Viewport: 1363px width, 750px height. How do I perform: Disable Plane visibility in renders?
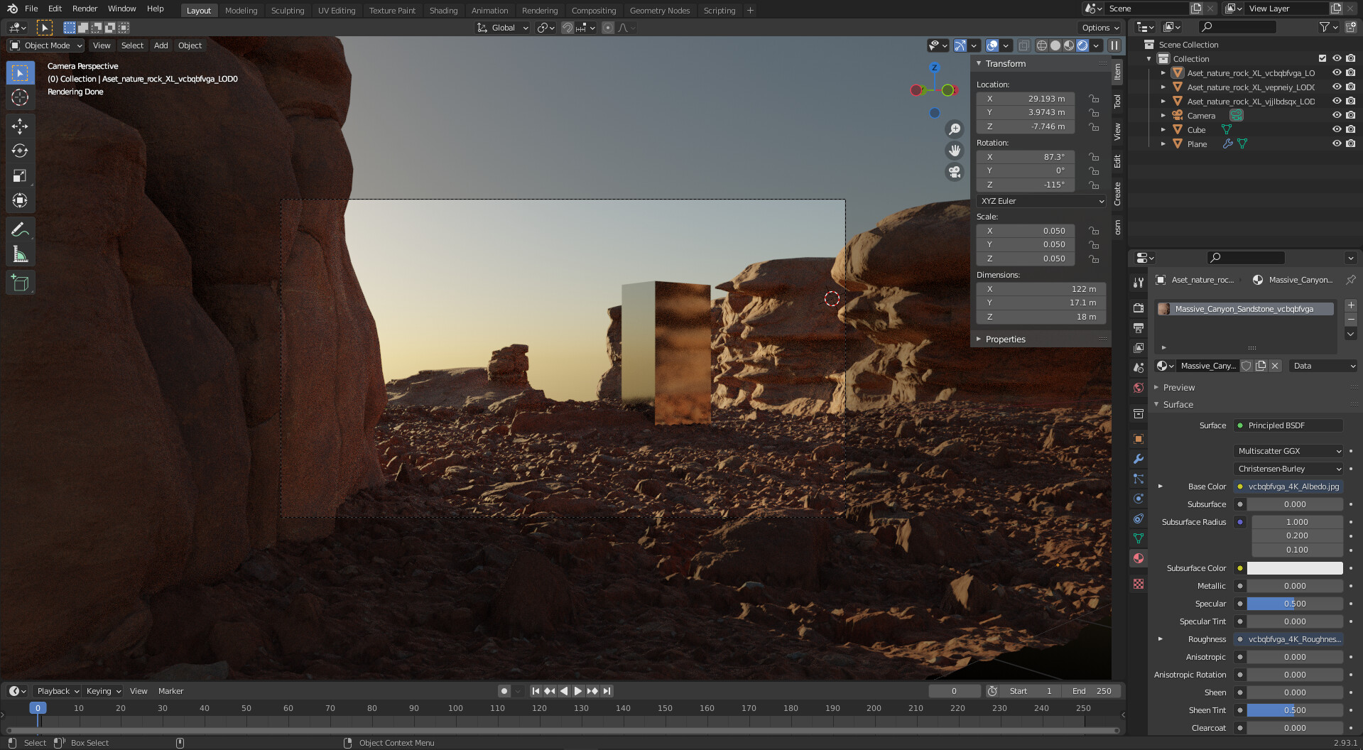click(1352, 143)
